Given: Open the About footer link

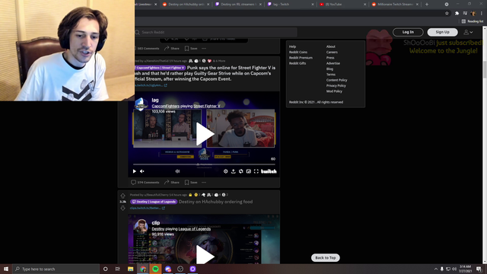Looking at the screenshot, I should click(331, 46).
